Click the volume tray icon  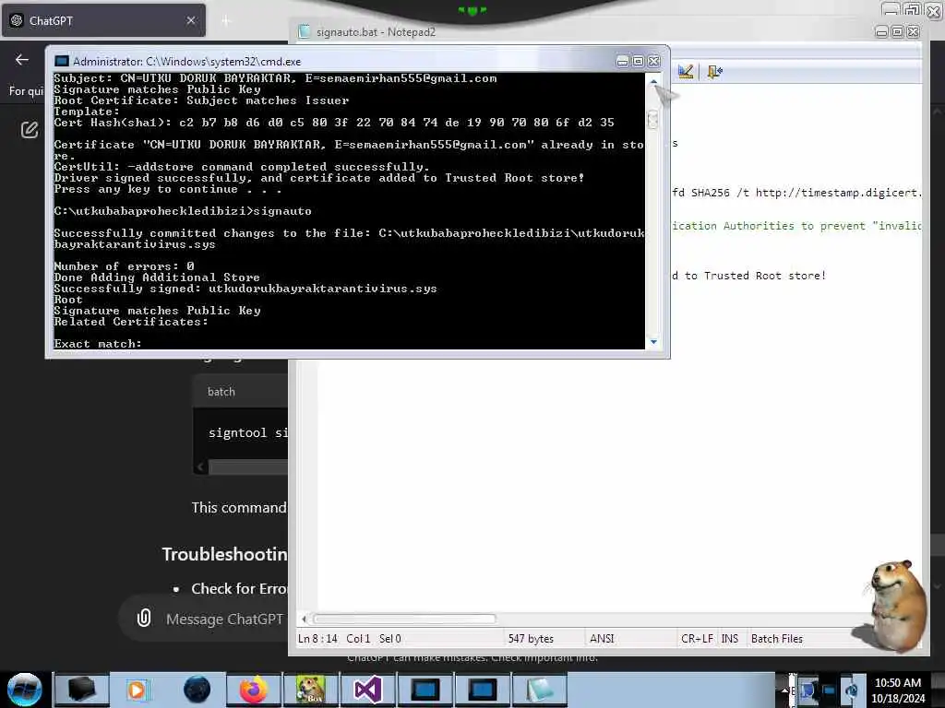[852, 690]
